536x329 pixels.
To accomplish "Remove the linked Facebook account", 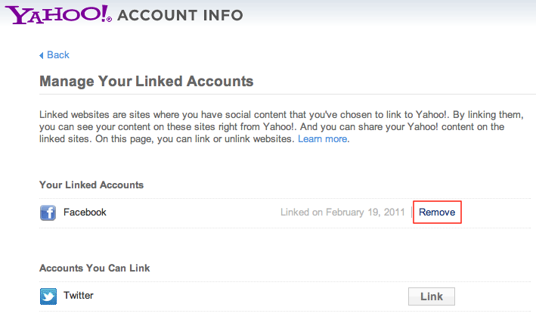I will 437,212.
